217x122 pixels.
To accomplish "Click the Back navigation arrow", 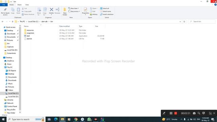I will point(2,22).
